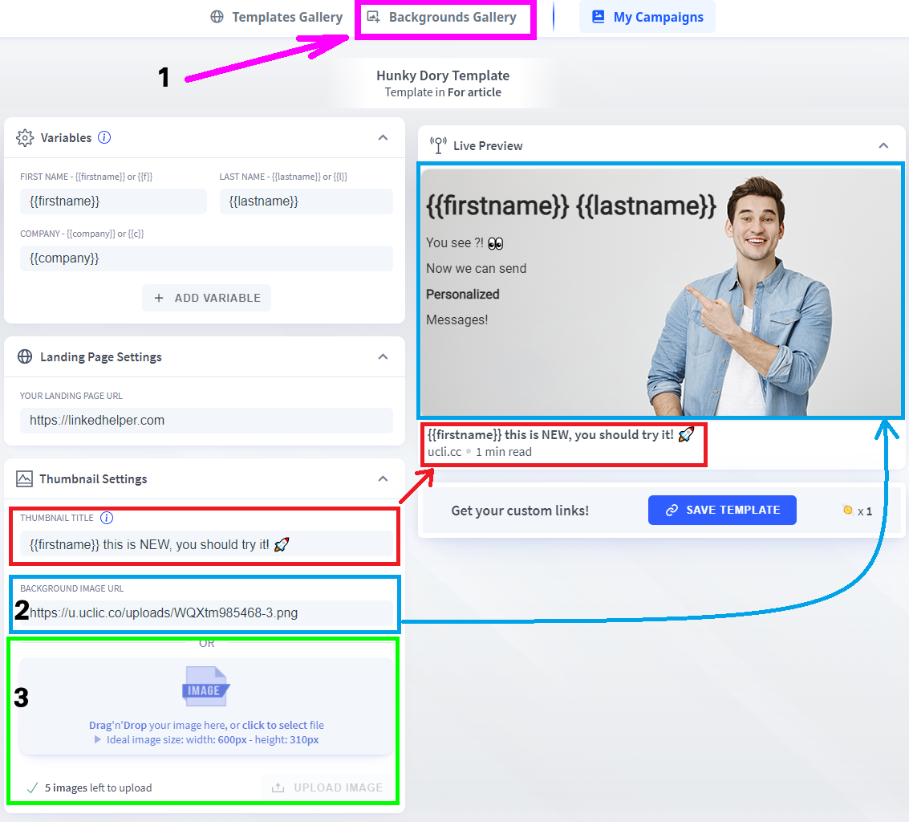Open the Backgrounds Gallery tab

pos(442,18)
